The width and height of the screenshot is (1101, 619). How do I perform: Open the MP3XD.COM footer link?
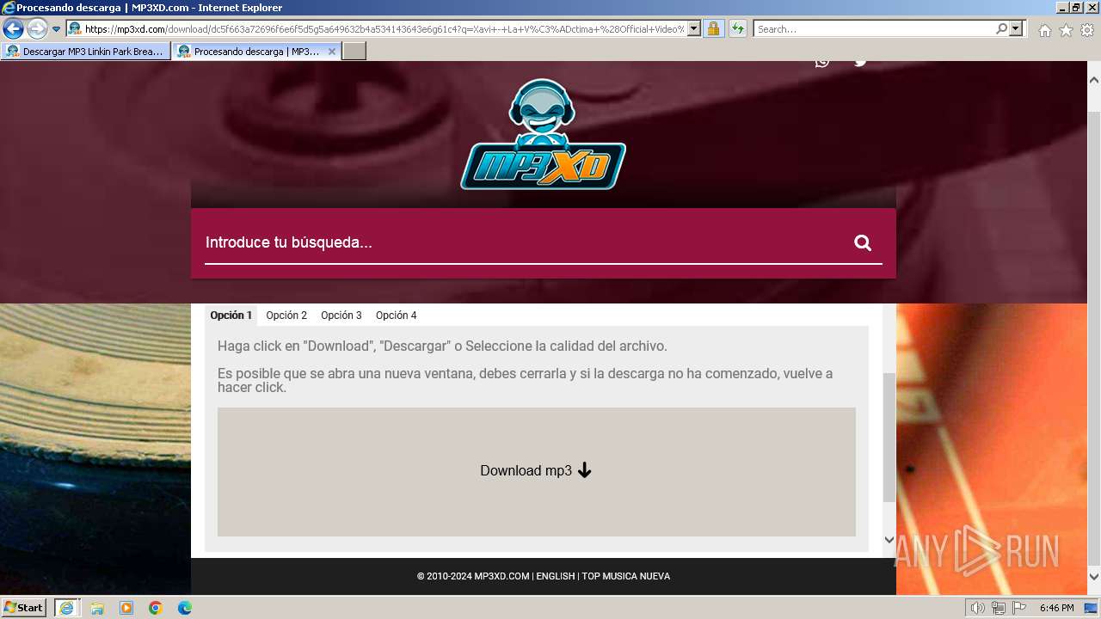point(501,576)
